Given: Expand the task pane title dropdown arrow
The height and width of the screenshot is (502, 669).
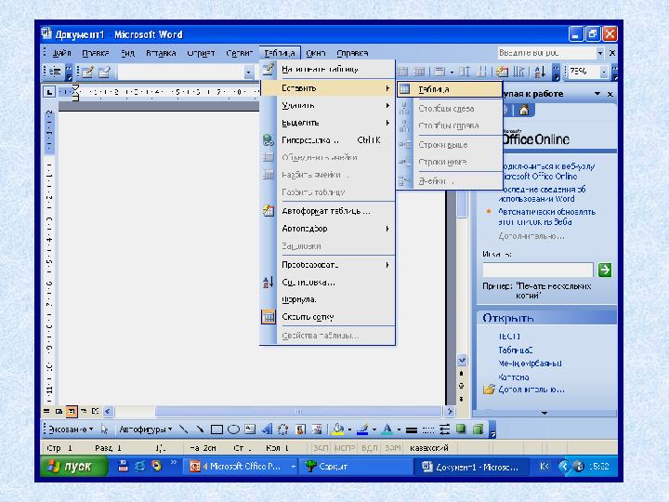Looking at the screenshot, I should click(597, 94).
